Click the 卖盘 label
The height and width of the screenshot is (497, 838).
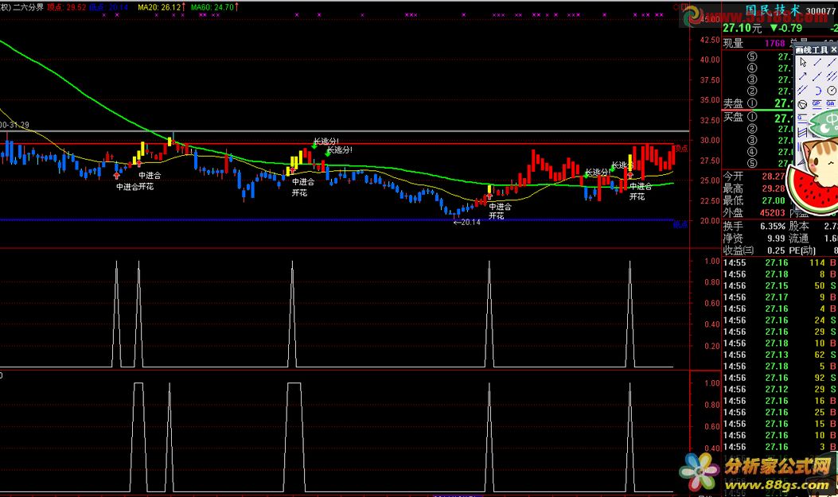click(x=733, y=103)
